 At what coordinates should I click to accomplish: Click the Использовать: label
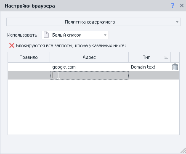pos(23,35)
